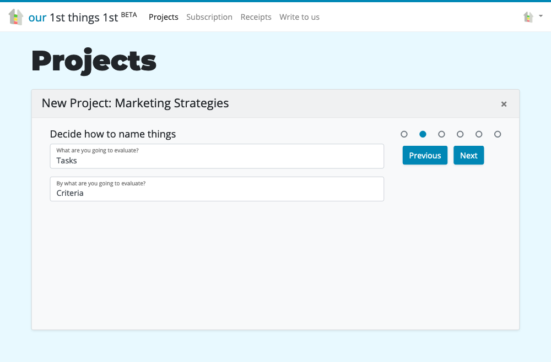Close the New Project wizard panel
The image size is (551, 362).
[504, 104]
